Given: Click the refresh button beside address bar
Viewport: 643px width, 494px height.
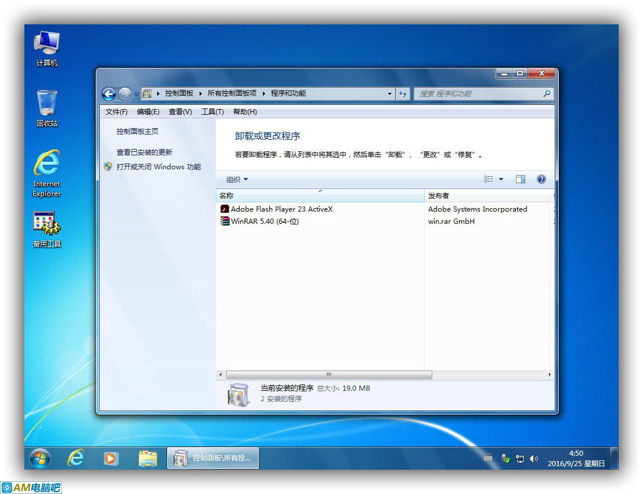Looking at the screenshot, I should [403, 94].
